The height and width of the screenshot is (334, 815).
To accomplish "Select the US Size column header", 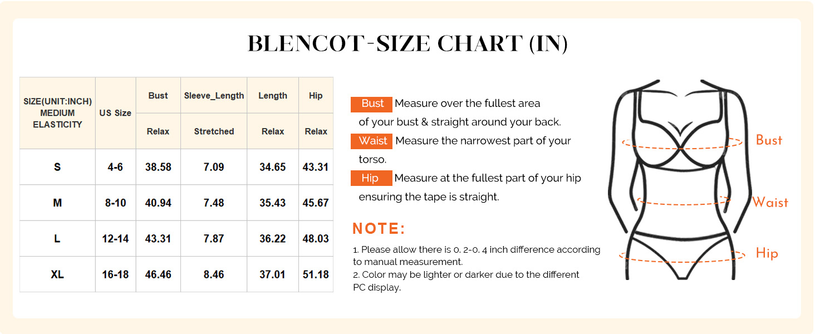I will coord(115,113).
